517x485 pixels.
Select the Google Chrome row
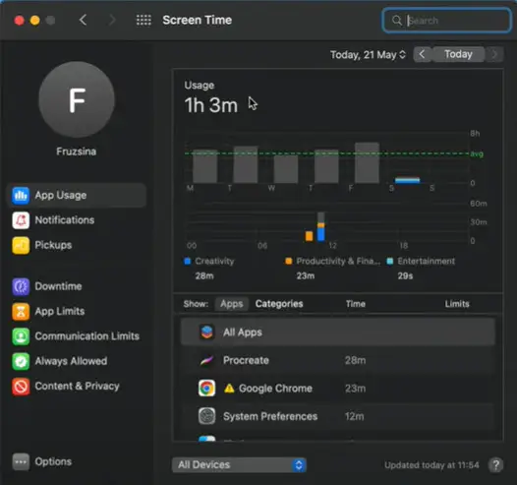338,389
